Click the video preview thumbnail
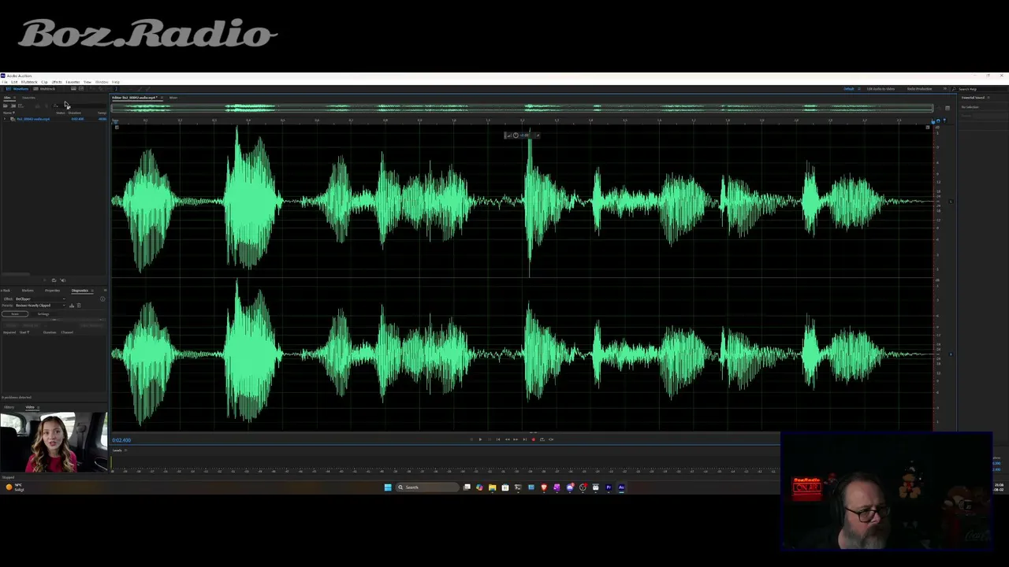This screenshot has height=567, width=1009. [54, 443]
